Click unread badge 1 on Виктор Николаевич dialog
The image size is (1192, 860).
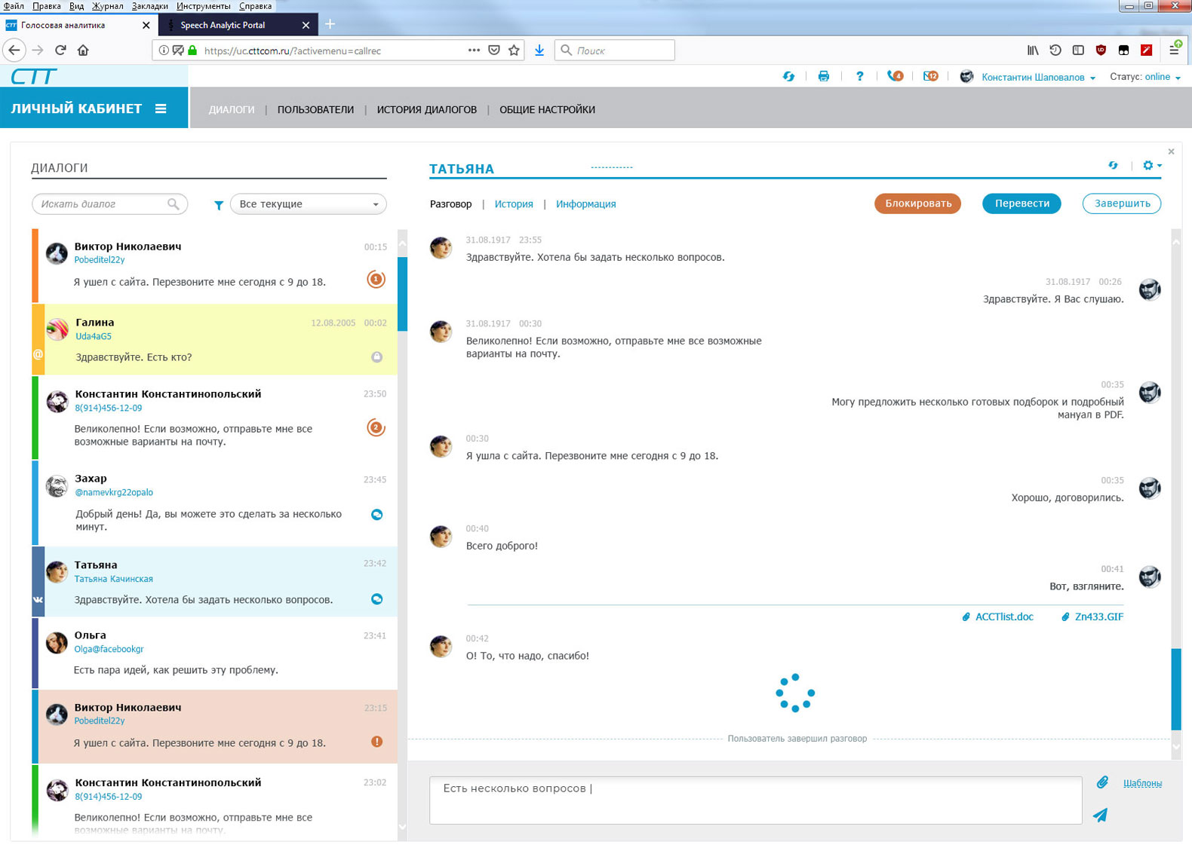(x=376, y=279)
